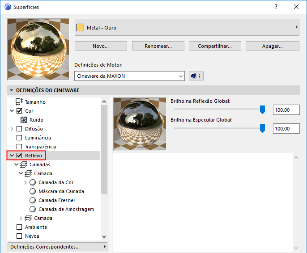
Task: Enable the Transparência checkbox
Action: click(x=19, y=147)
